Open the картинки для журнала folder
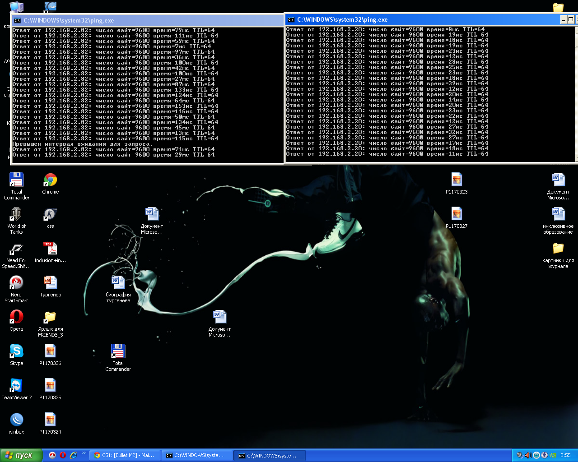Image resolution: width=578 pixels, height=462 pixels. click(x=558, y=249)
